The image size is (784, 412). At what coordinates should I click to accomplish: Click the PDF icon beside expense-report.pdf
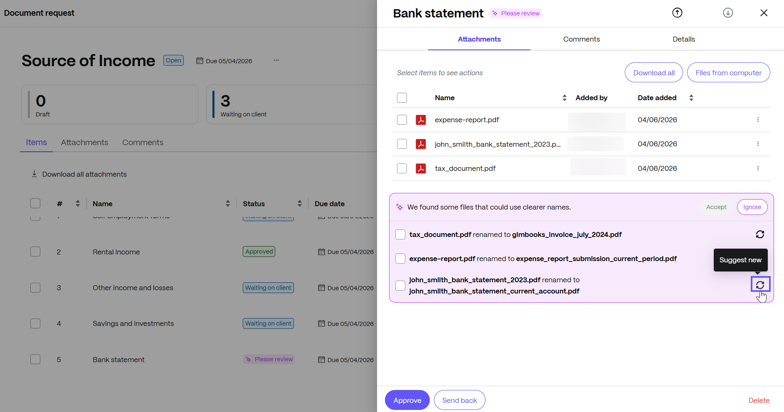point(421,119)
